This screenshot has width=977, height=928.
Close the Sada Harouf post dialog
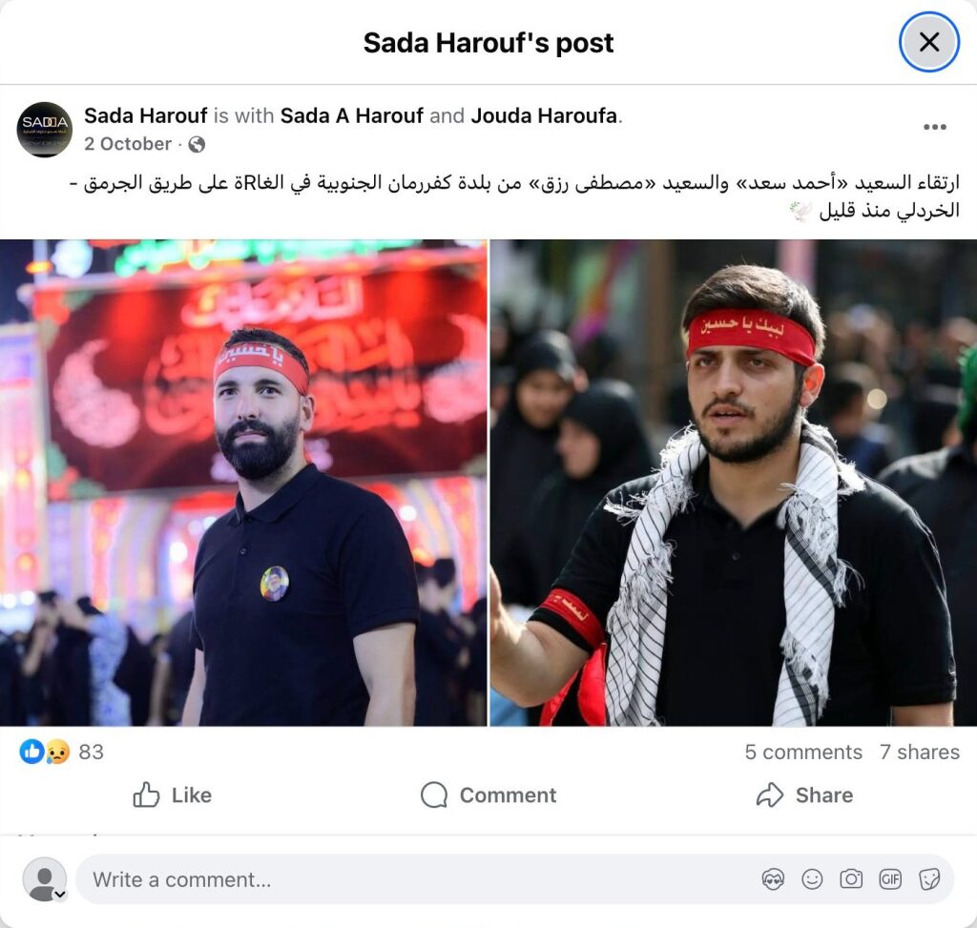point(929,42)
